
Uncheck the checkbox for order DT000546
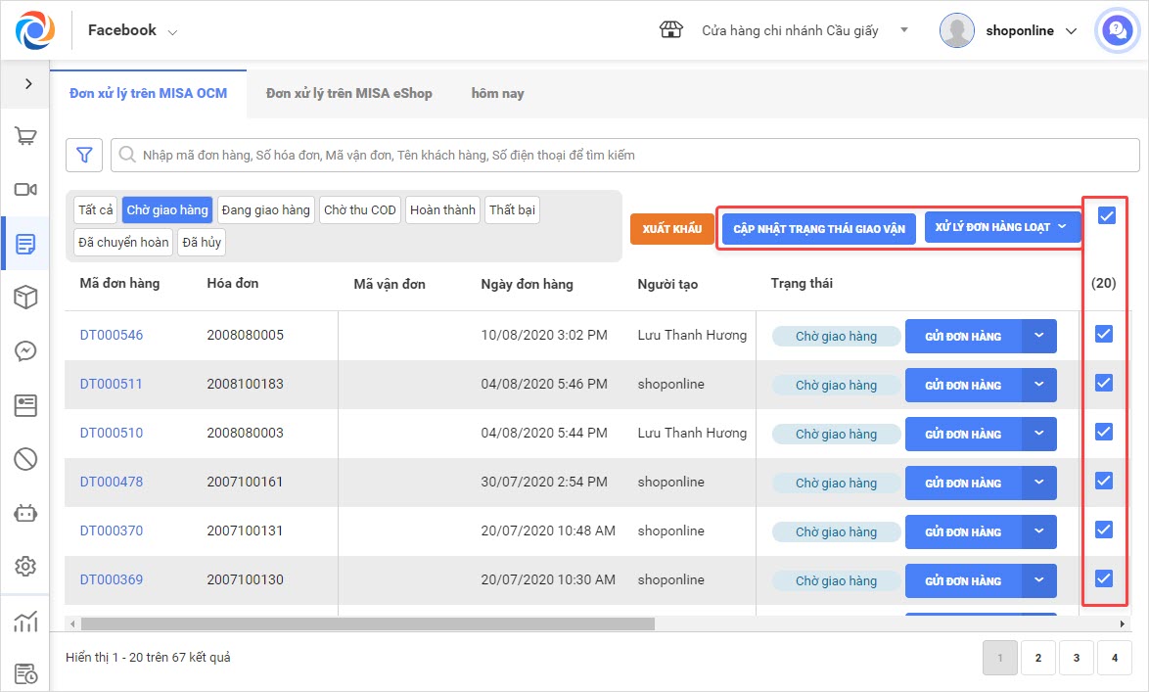pyautogui.click(x=1104, y=335)
